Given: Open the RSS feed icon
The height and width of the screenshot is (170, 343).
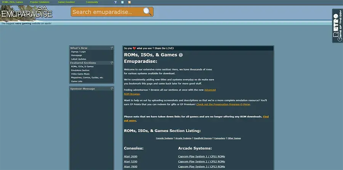Looking at the screenshot, I should click(x=129, y=2).
